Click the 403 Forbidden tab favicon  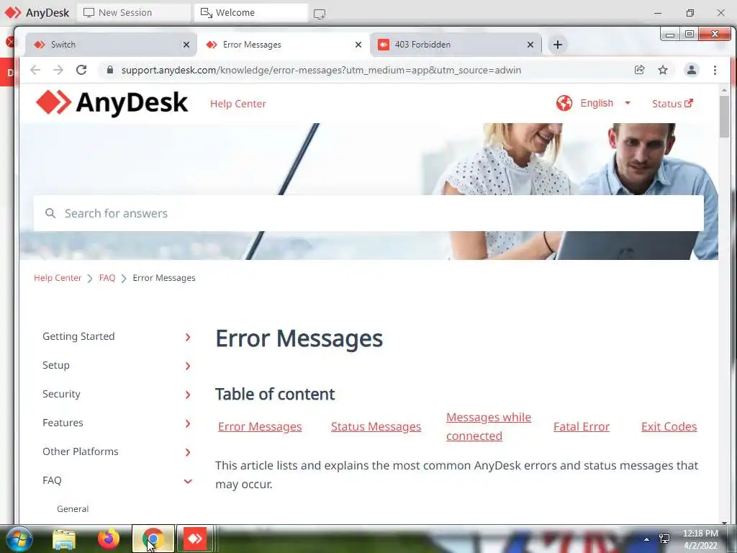point(384,45)
